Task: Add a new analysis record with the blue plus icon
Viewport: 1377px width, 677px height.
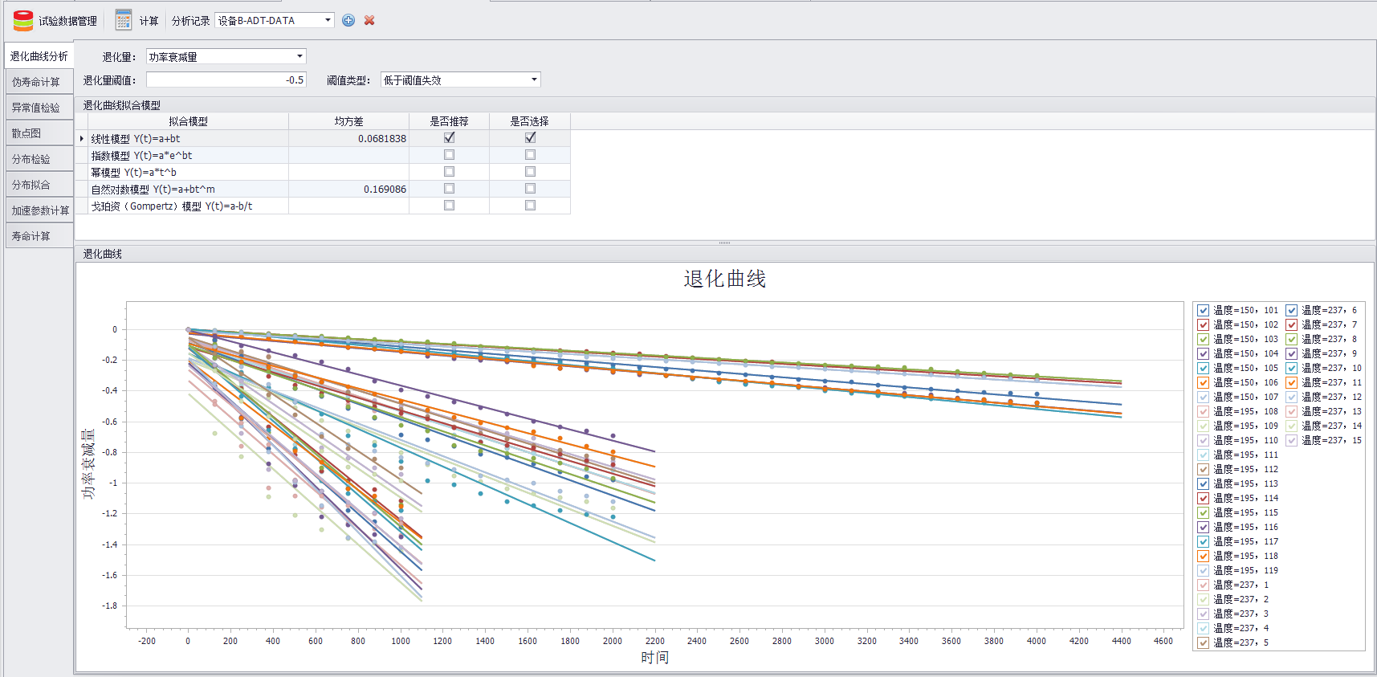Action: pos(348,20)
